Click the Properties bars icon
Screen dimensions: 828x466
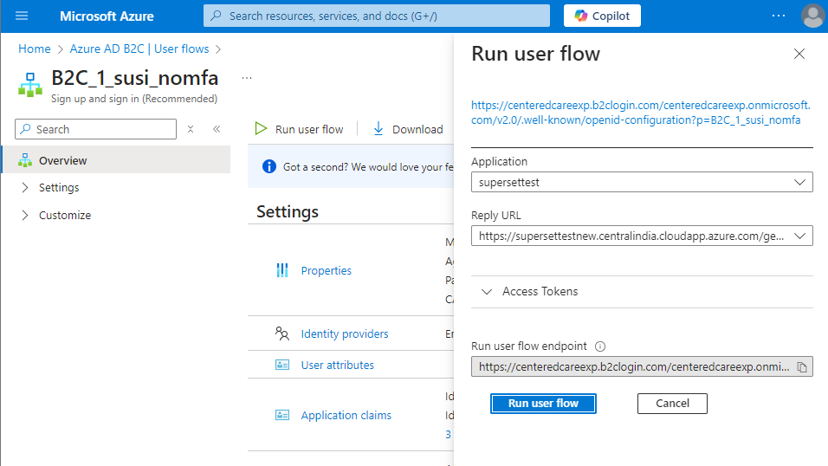[282, 270]
